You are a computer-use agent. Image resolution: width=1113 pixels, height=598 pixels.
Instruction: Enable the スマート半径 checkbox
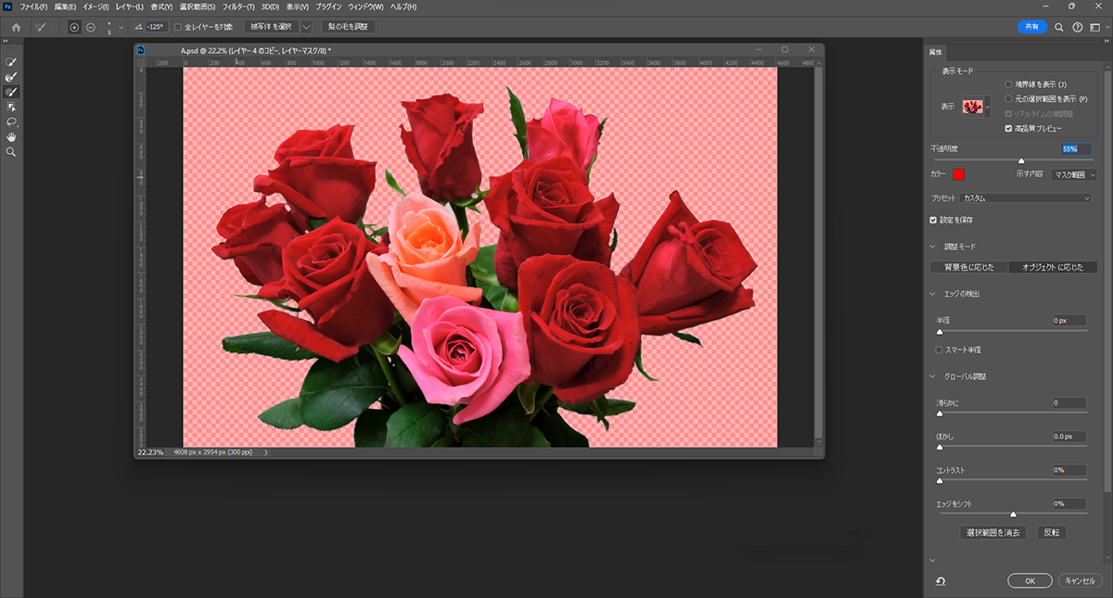940,350
